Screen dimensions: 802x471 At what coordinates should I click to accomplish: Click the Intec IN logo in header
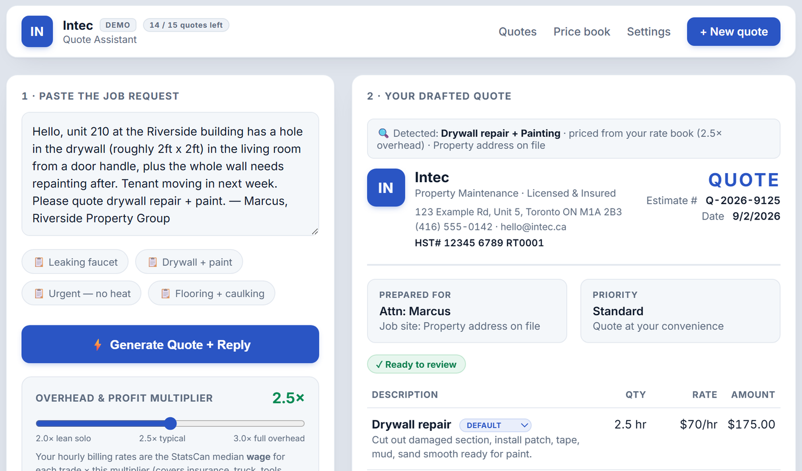click(x=37, y=32)
